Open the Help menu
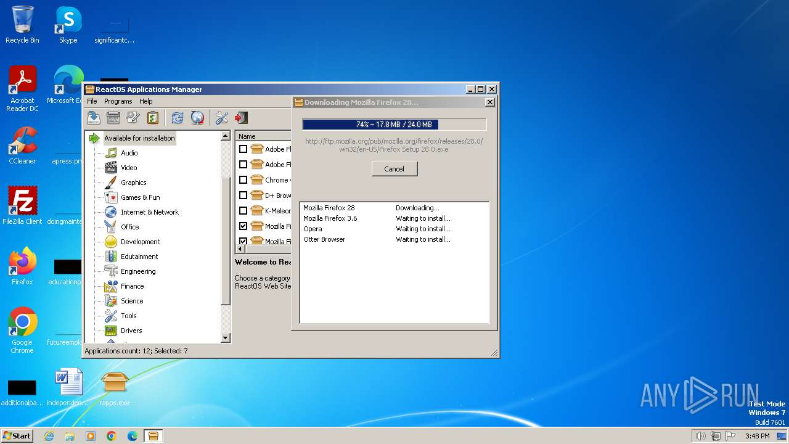Viewport: 789px width, 444px height. point(145,101)
